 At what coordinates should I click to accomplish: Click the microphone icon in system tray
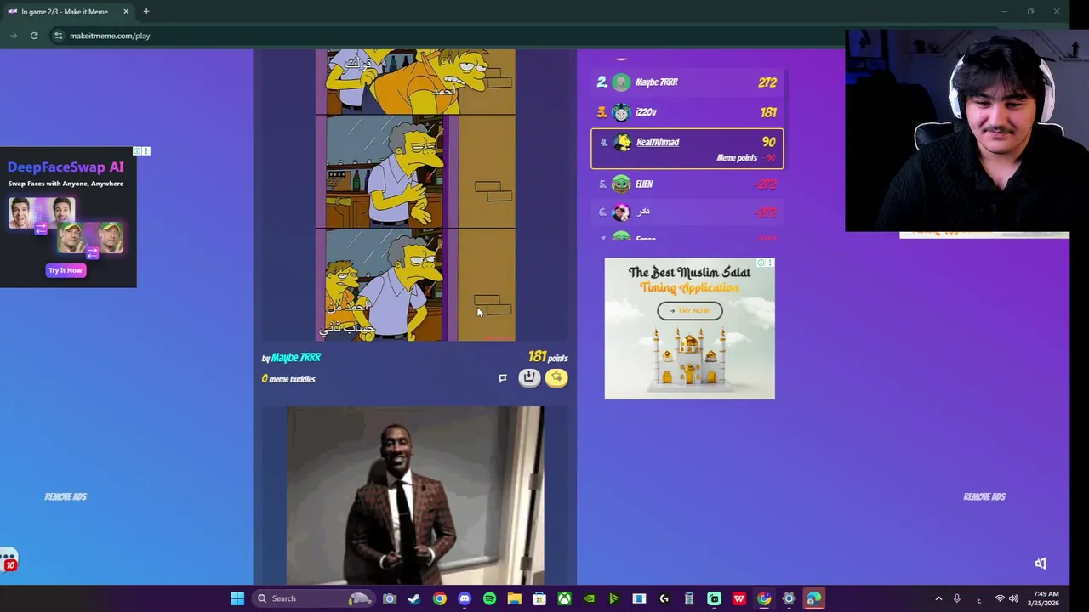(x=957, y=598)
